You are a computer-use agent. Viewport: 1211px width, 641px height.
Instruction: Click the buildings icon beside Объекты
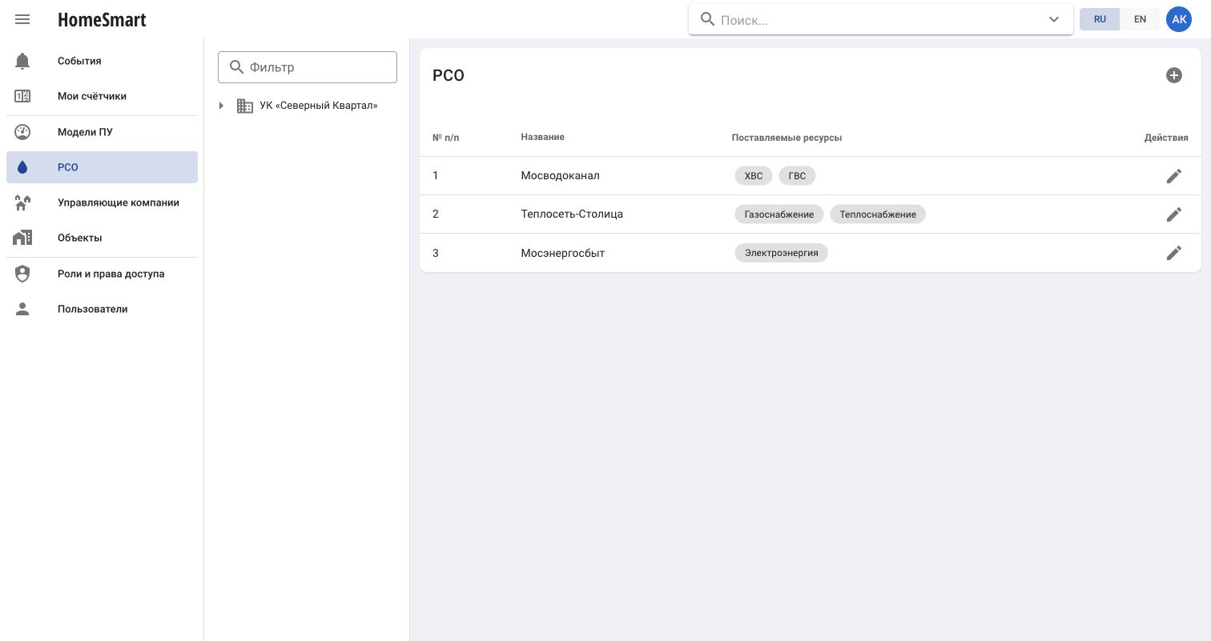(x=22, y=238)
